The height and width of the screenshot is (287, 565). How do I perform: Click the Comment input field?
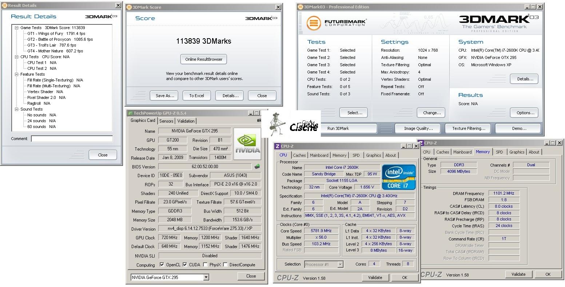coord(72,139)
